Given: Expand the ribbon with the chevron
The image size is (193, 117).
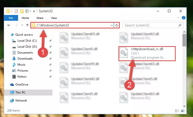Looking at the screenshot, I should pyautogui.click(x=178, y=18).
